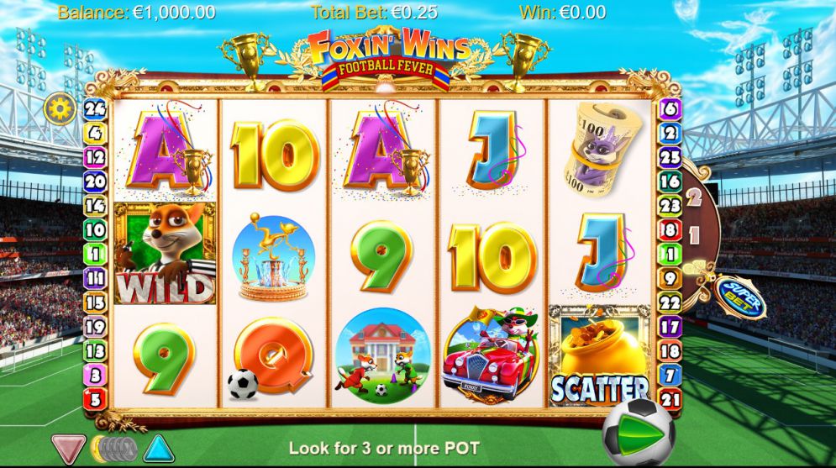Select Super Bet level 1 on the dial
This screenshot has width=836, height=468.
694,234
